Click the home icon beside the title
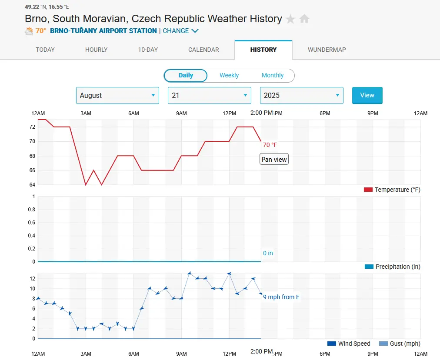 pos(304,19)
